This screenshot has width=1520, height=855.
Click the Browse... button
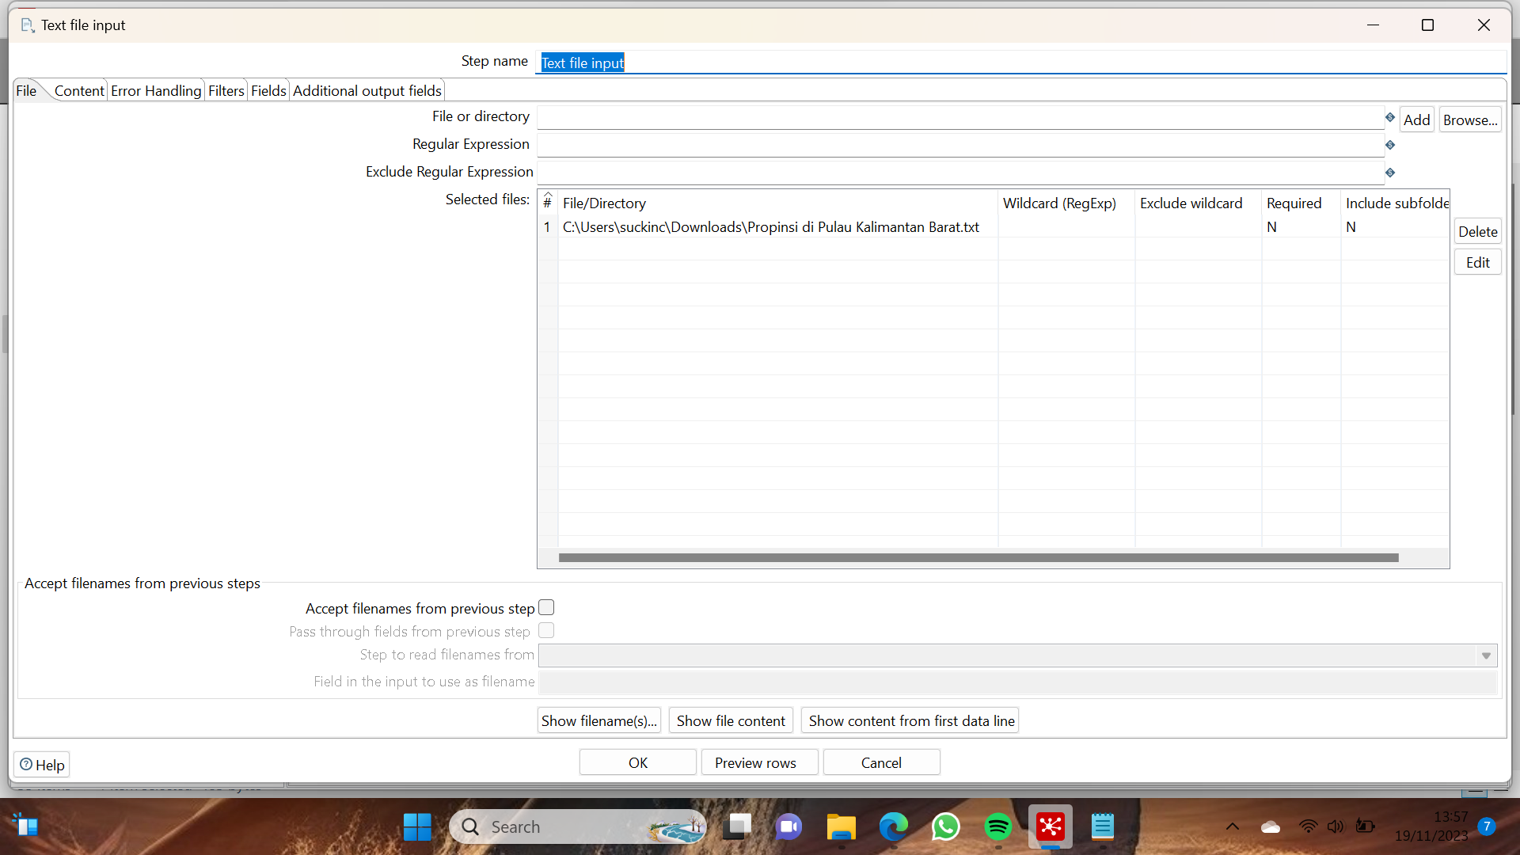click(x=1470, y=120)
